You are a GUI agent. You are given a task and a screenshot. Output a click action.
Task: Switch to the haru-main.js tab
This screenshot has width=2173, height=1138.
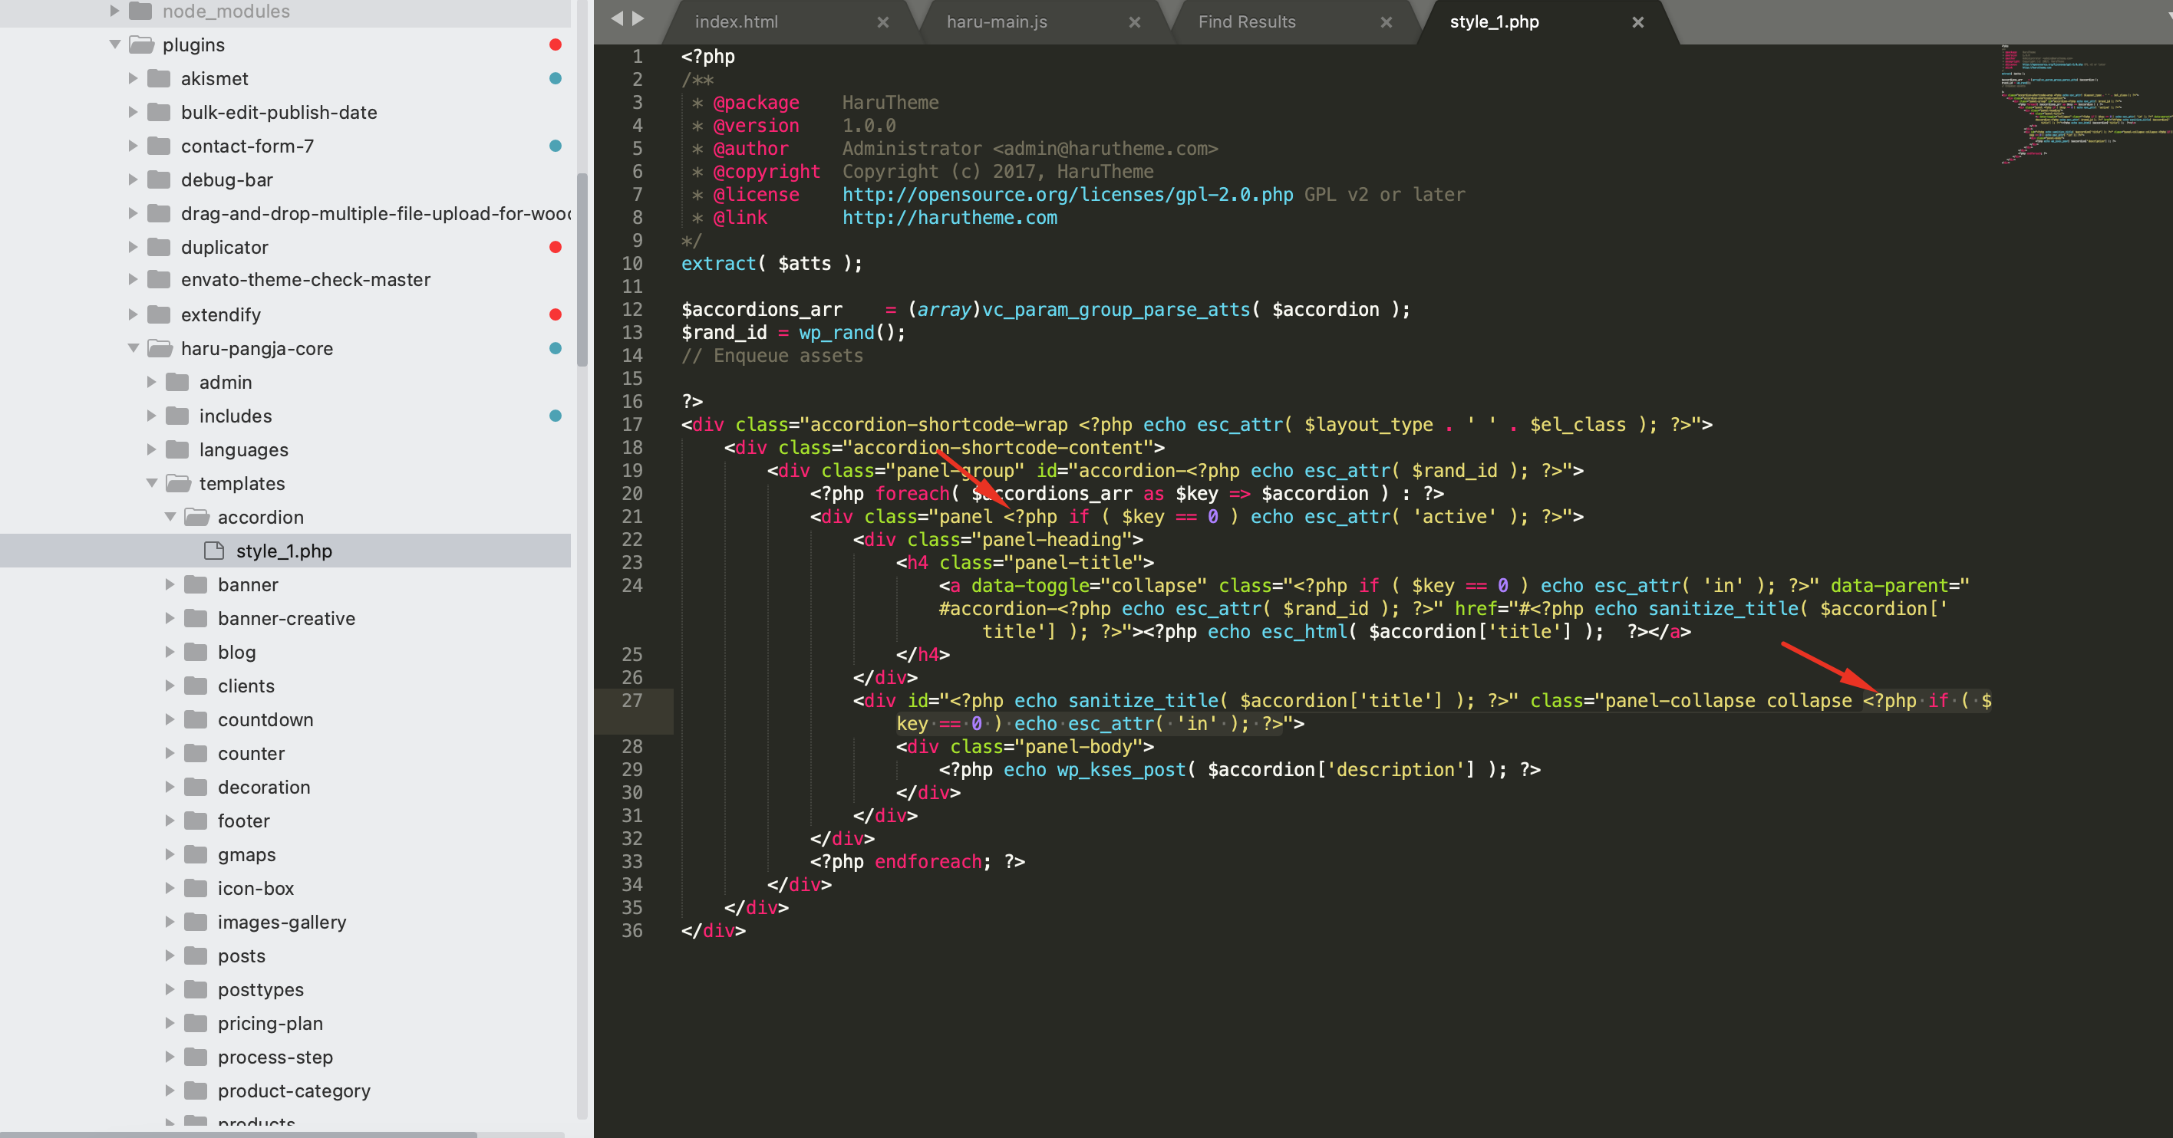click(996, 22)
